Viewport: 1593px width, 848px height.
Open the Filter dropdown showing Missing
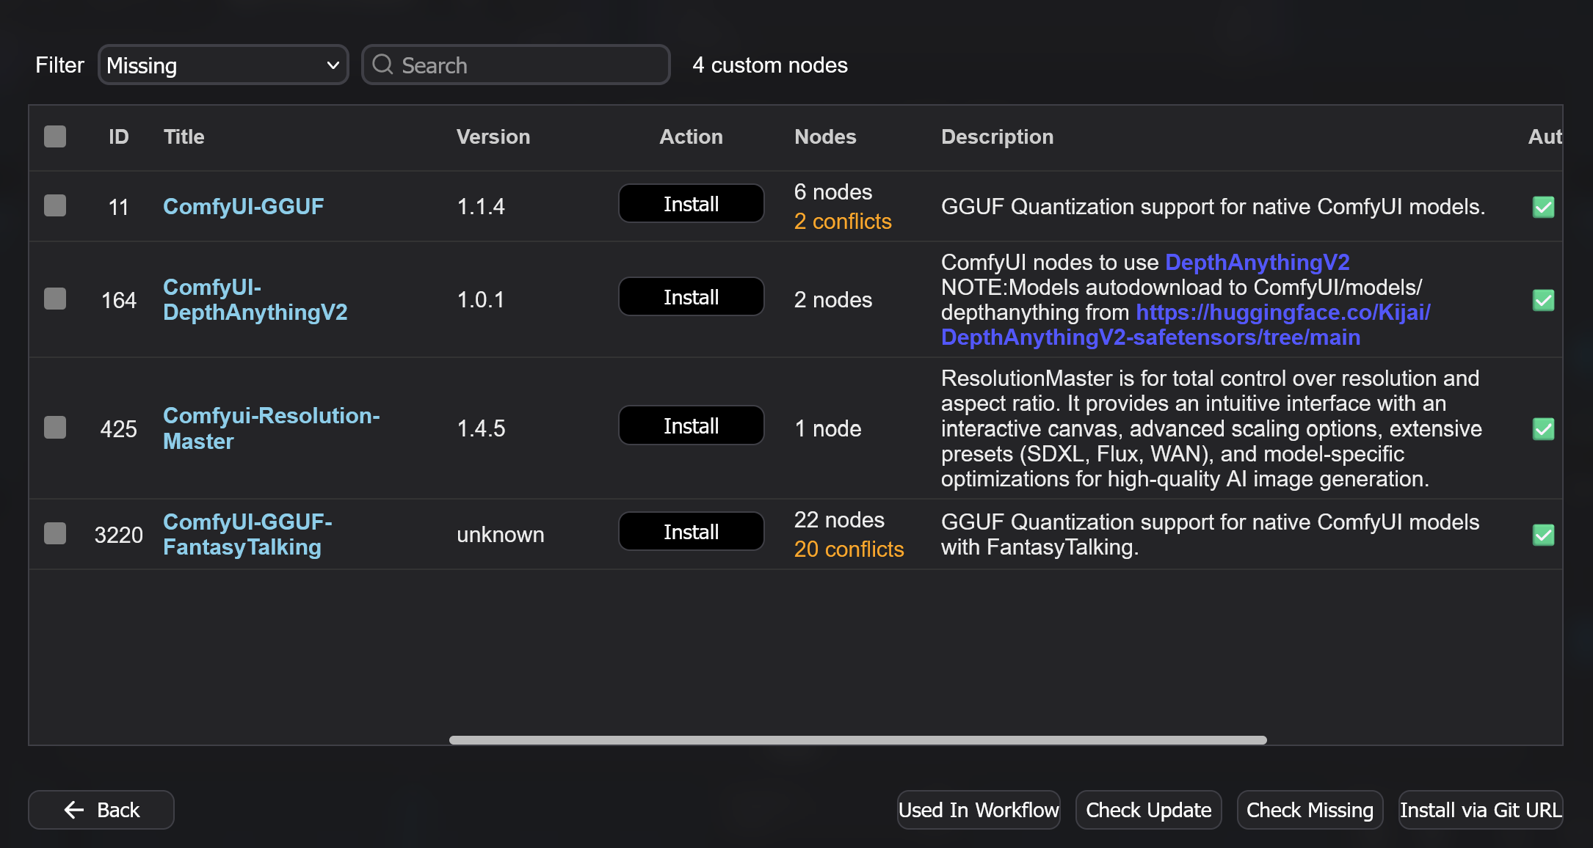tap(223, 65)
